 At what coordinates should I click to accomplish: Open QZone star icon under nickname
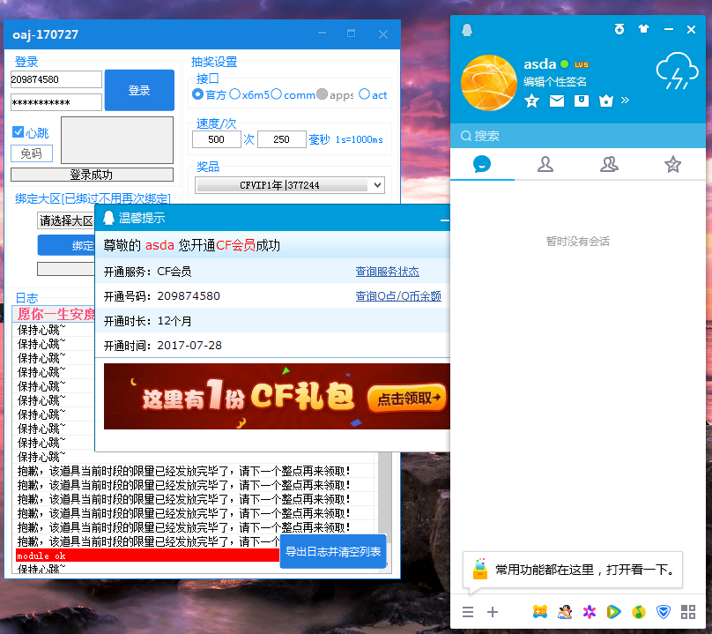[531, 101]
